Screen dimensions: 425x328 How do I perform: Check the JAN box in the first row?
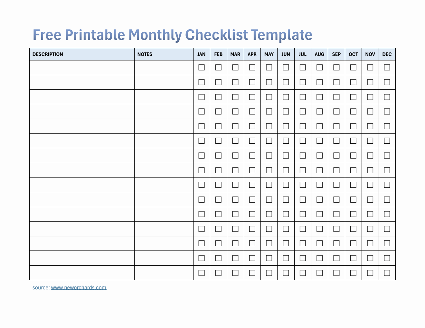(x=202, y=68)
